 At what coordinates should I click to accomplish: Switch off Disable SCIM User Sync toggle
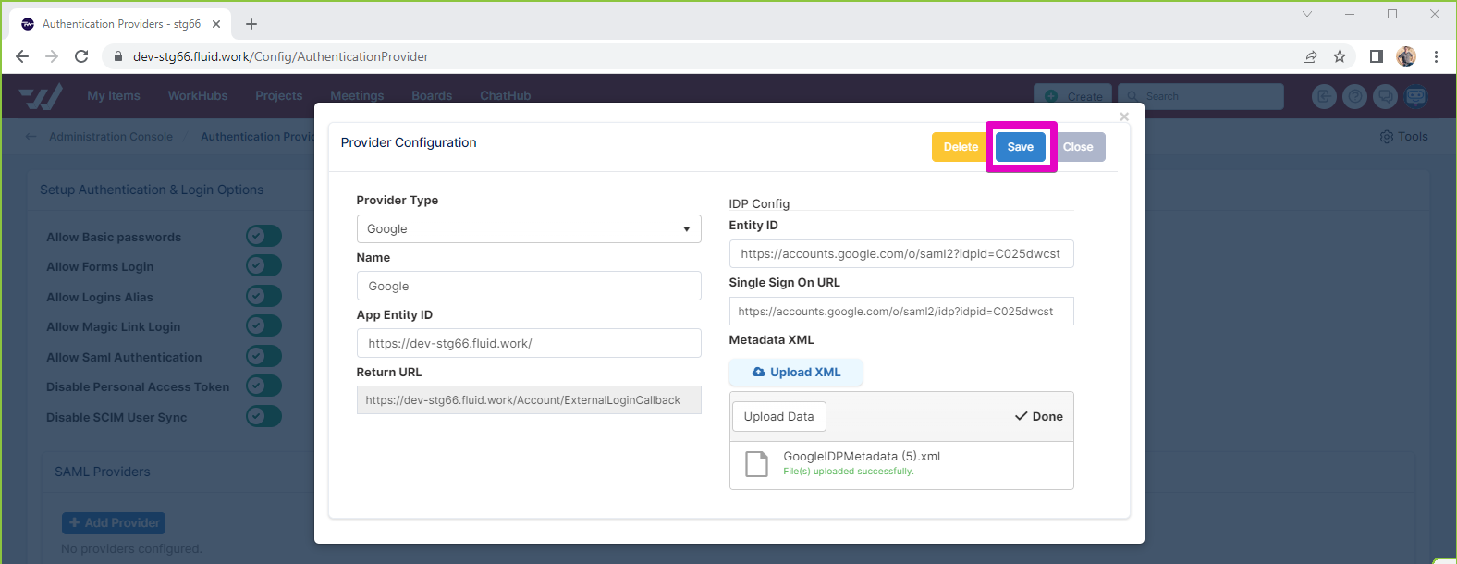[x=263, y=417]
